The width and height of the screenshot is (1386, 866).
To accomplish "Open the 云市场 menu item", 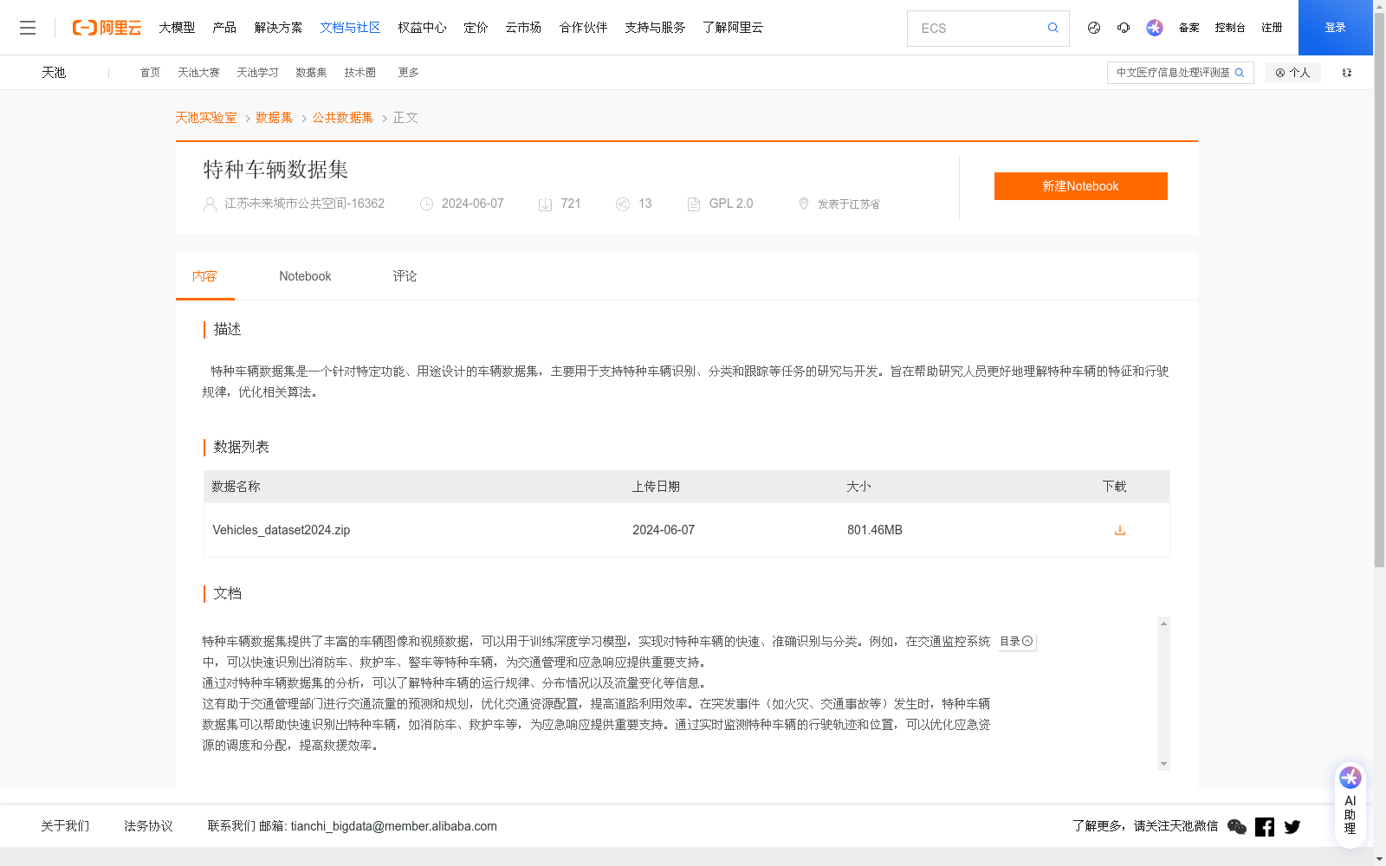I will [523, 28].
